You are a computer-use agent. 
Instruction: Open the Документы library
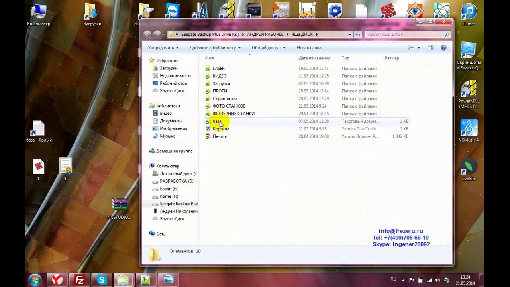171,121
